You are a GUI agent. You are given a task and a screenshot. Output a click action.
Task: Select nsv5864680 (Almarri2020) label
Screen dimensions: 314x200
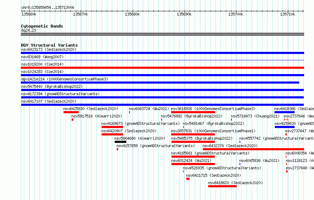(x=140, y=138)
